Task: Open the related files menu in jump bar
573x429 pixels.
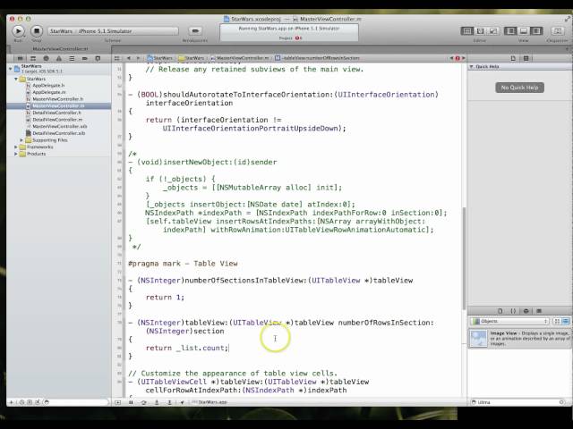Action: [117, 58]
